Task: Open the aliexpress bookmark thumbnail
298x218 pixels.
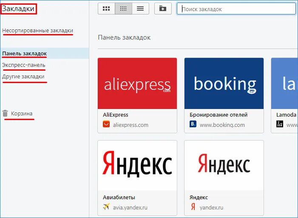Action: (137, 83)
